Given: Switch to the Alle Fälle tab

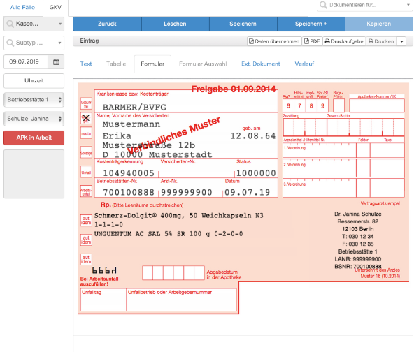Looking at the screenshot, I should [22, 8].
